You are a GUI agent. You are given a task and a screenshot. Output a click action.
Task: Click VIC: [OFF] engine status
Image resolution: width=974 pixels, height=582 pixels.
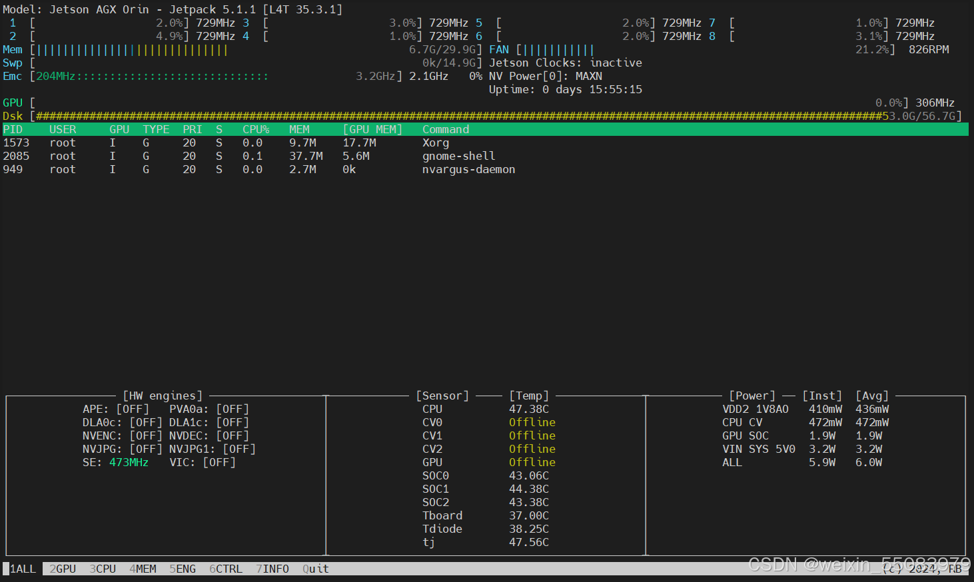203,462
